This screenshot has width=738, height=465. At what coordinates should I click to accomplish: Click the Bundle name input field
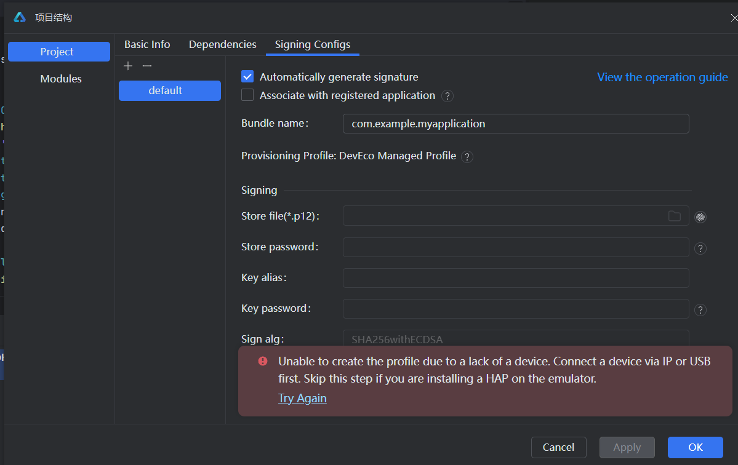515,124
